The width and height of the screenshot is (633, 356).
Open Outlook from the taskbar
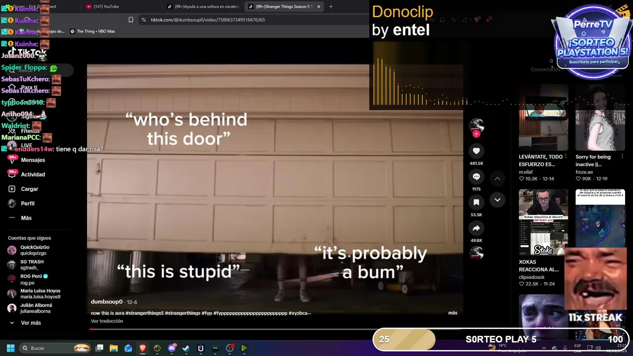(x=128, y=348)
